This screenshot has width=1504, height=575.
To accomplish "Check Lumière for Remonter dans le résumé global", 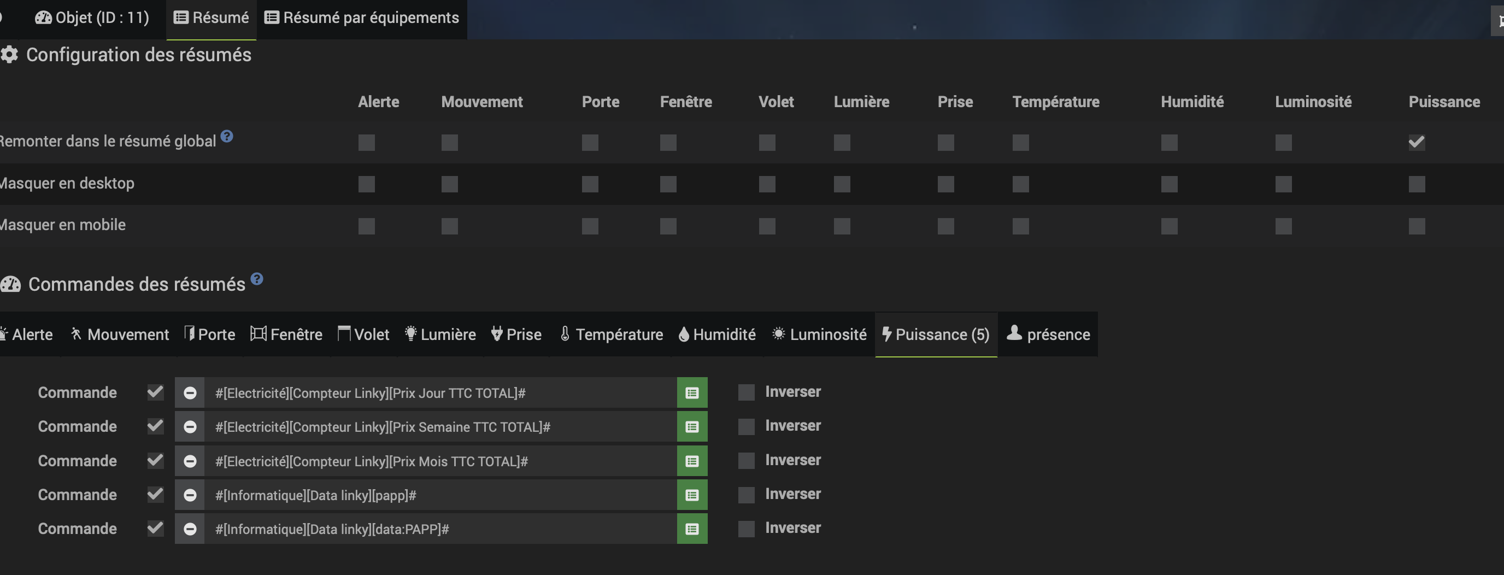I will tap(842, 143).
